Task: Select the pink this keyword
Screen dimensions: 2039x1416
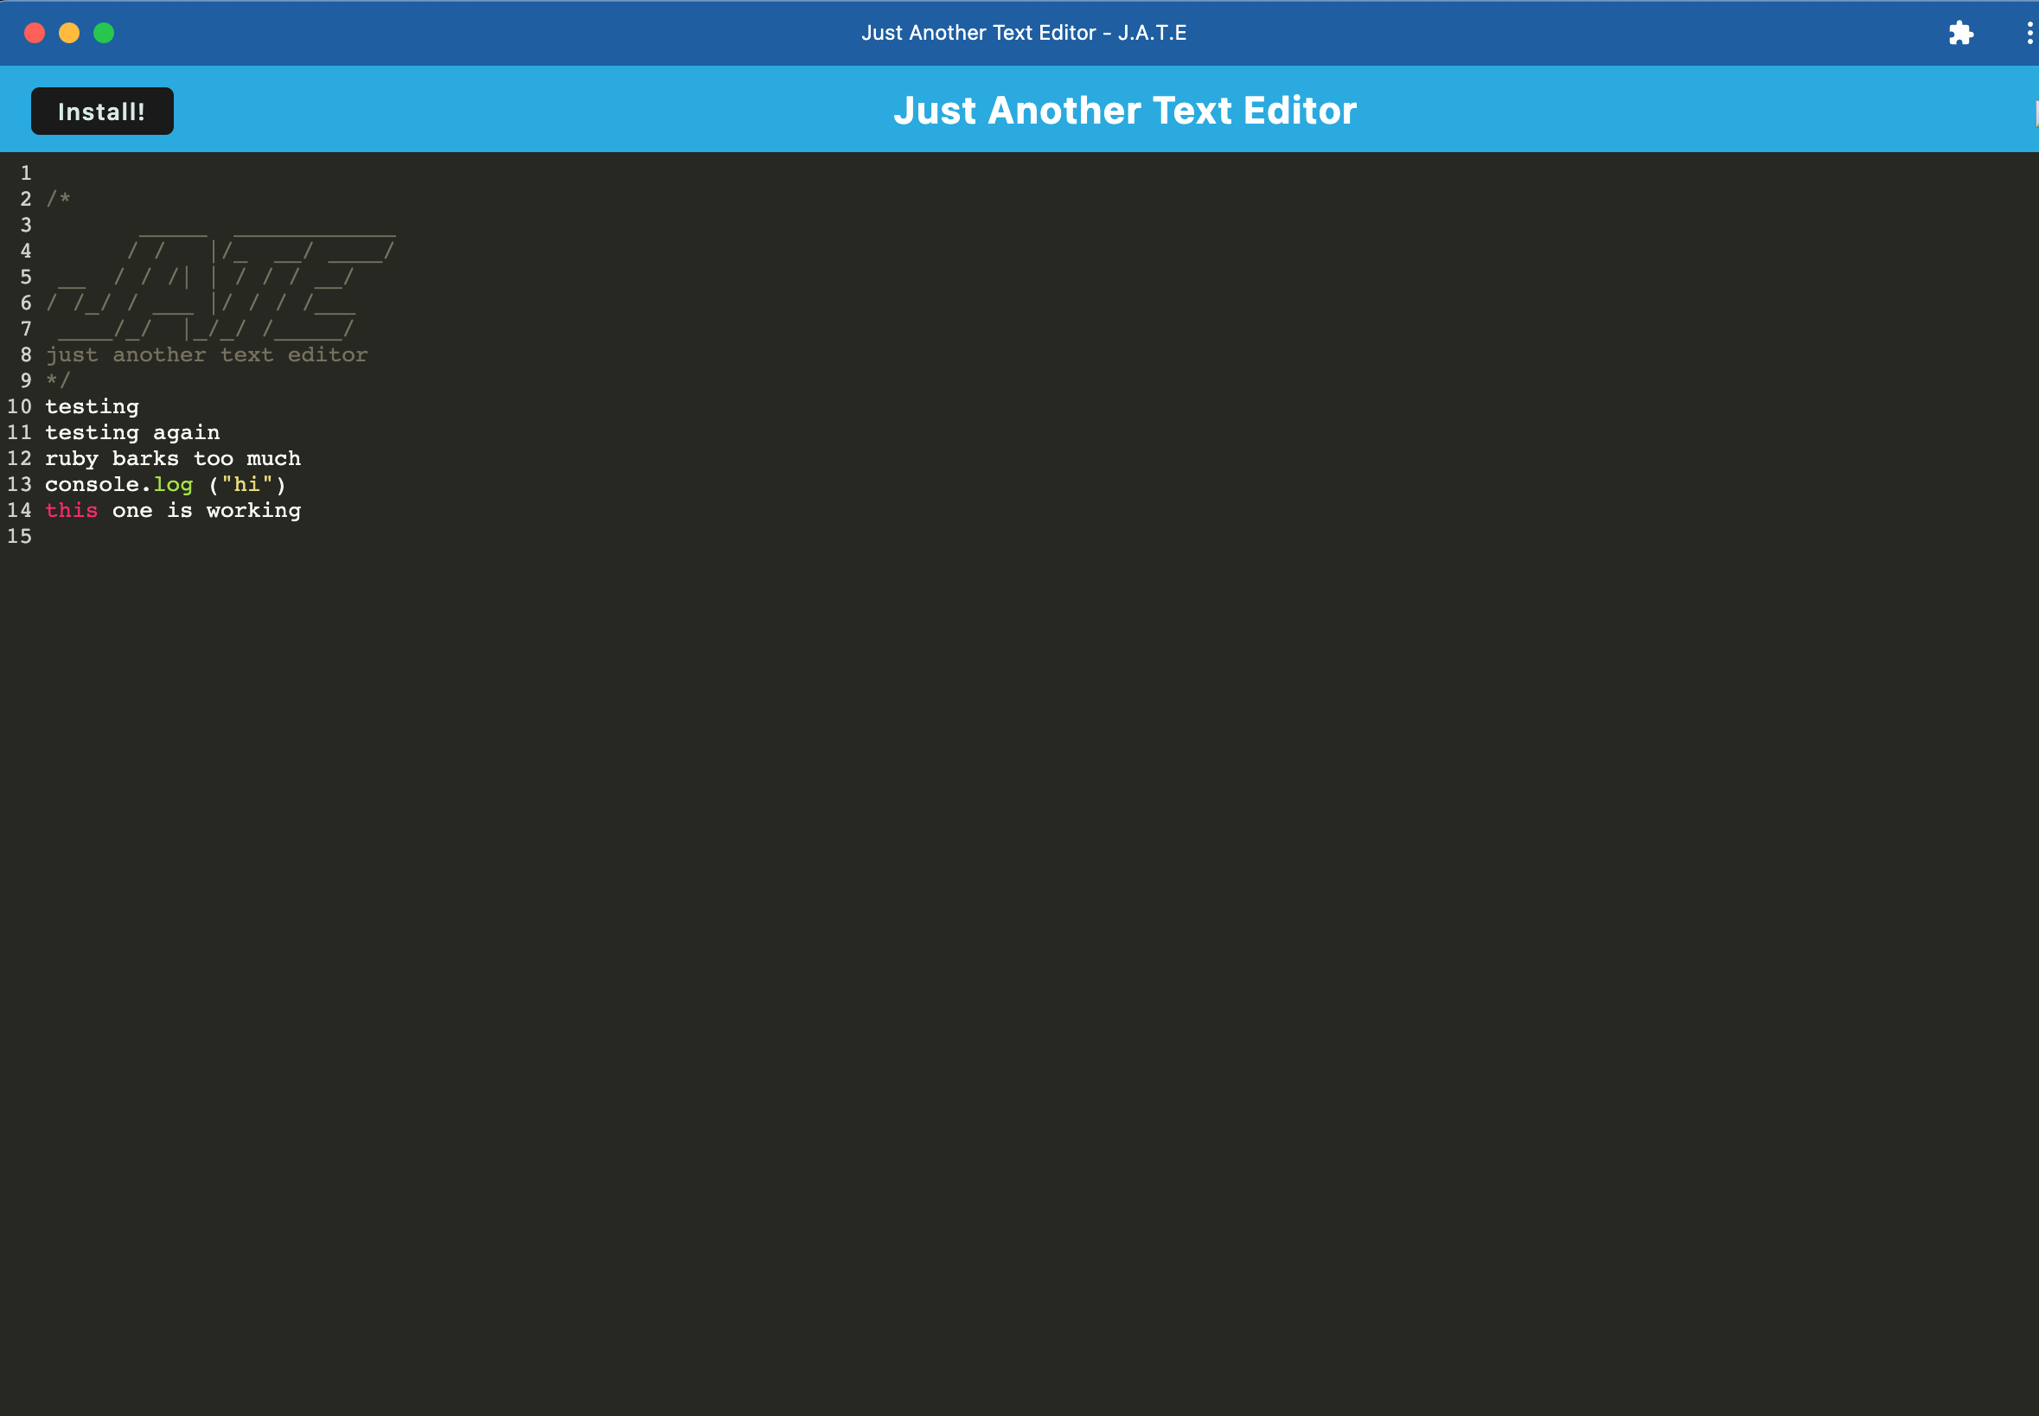Action: tap(71, 509)
